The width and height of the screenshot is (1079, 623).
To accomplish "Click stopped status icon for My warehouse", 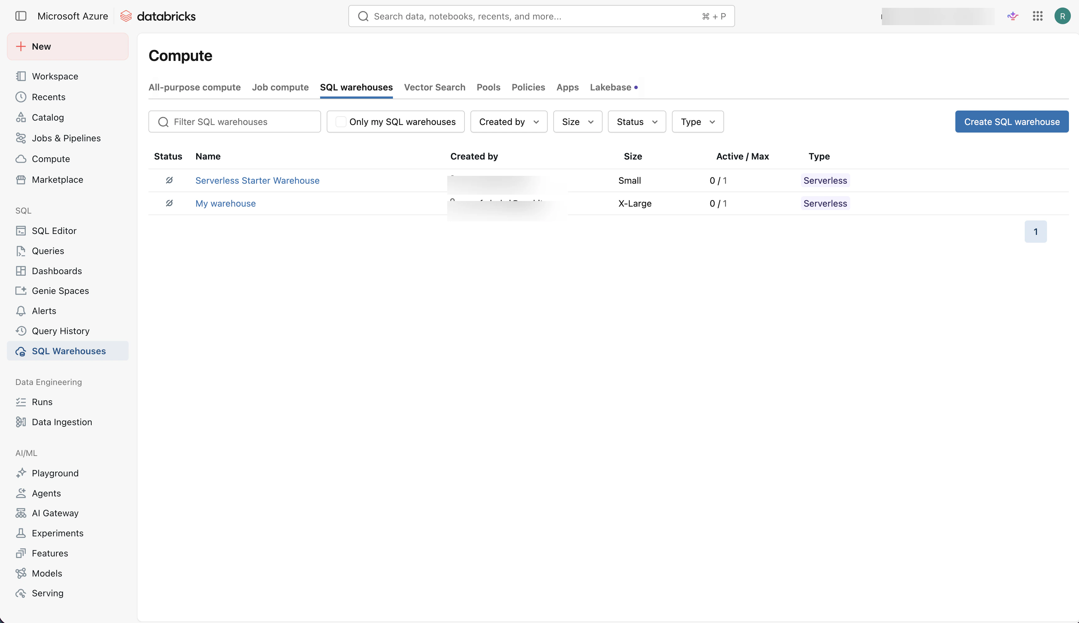I will pyautogui.click(x=169, y=203).
